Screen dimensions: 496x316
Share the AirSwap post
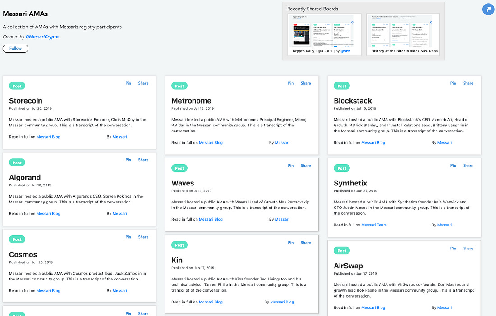tap(468, 248)
